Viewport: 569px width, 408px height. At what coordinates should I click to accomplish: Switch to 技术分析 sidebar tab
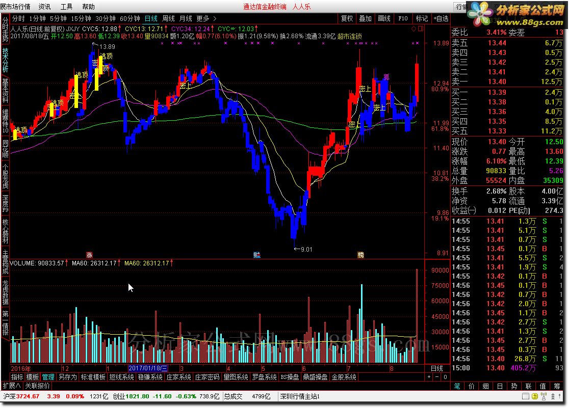coord(5,60)
